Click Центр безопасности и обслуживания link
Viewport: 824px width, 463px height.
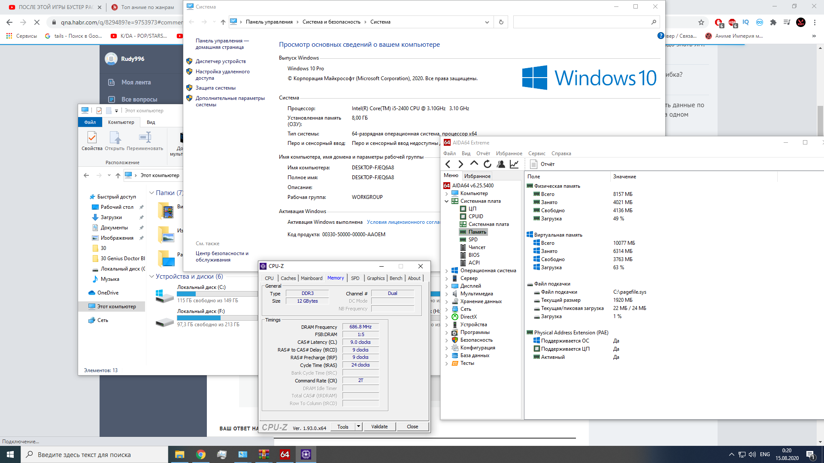222,256
